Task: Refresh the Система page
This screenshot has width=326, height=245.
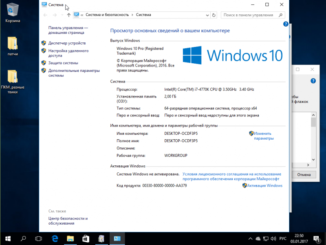Action: point(214,15)
